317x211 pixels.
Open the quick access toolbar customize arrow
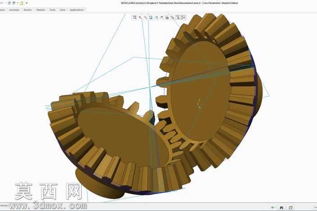coord(27,3)
